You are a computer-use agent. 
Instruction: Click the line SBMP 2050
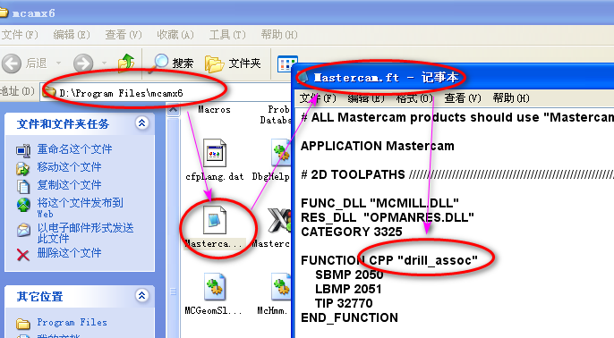[349, 275]
